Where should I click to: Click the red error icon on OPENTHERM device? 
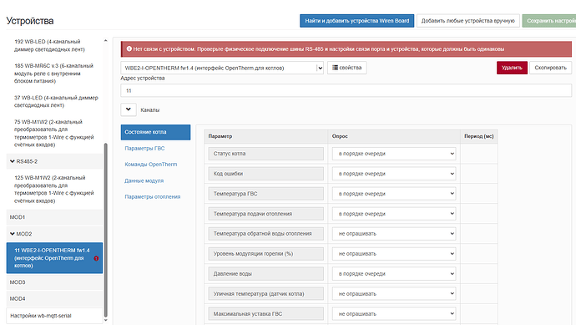[96, 258]
